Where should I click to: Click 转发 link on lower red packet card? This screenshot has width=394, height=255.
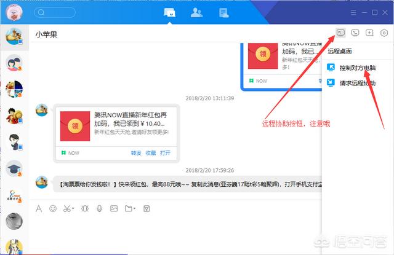(x=136, y=152)
